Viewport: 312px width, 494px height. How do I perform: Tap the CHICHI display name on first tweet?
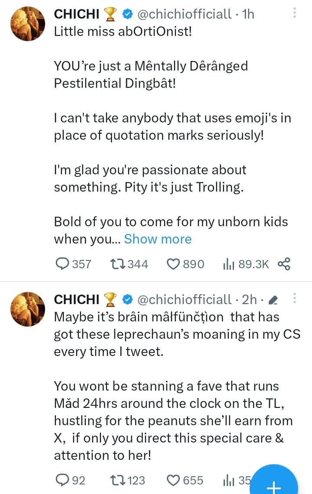(x=77, y=14)
